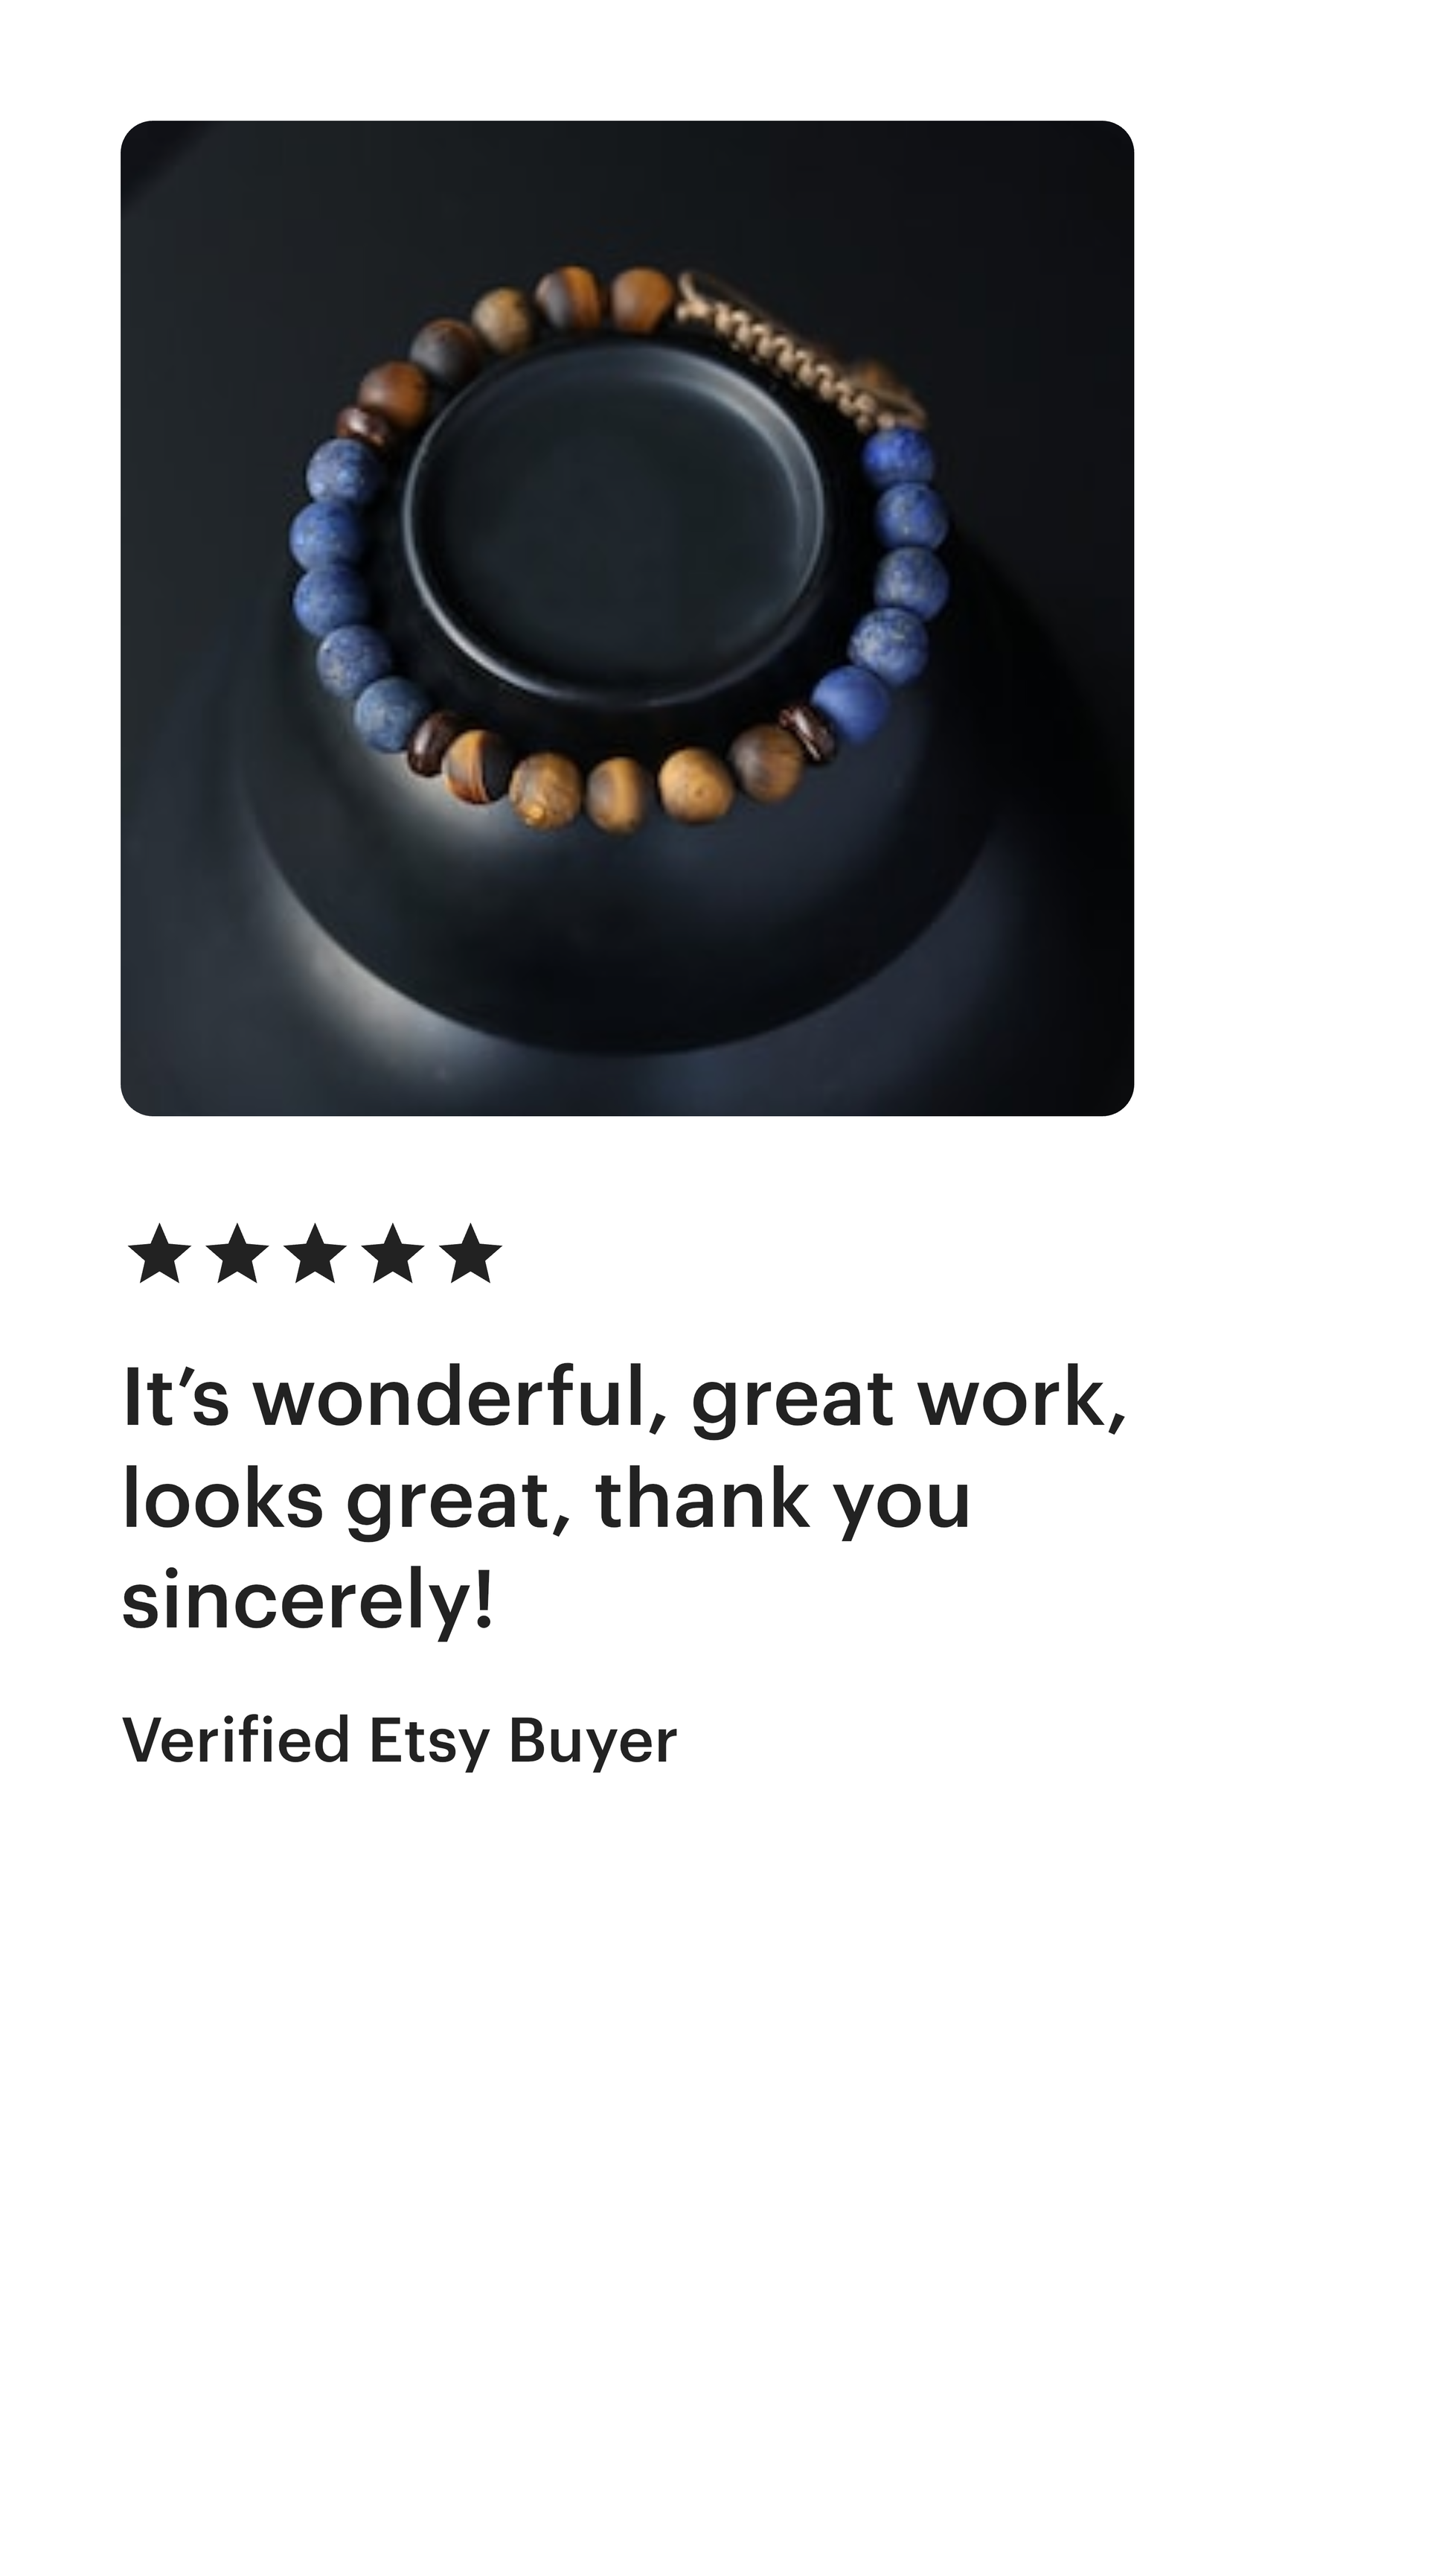
Task: Open the beaded bracelet review photo
Action: tap(627, 618)
